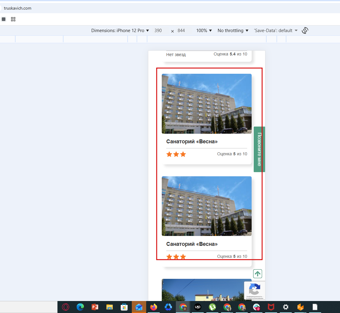Open the No throttling dropdown
This screenshot has height=313, width=340.
(x=233, y=31)
